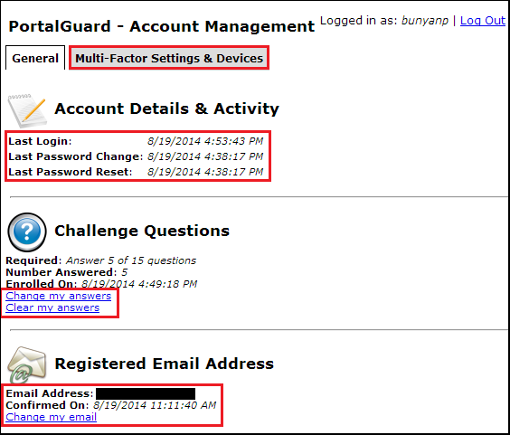Click the Registered Email Address heading
Screen dimensions: 510x435
(165, 364)
